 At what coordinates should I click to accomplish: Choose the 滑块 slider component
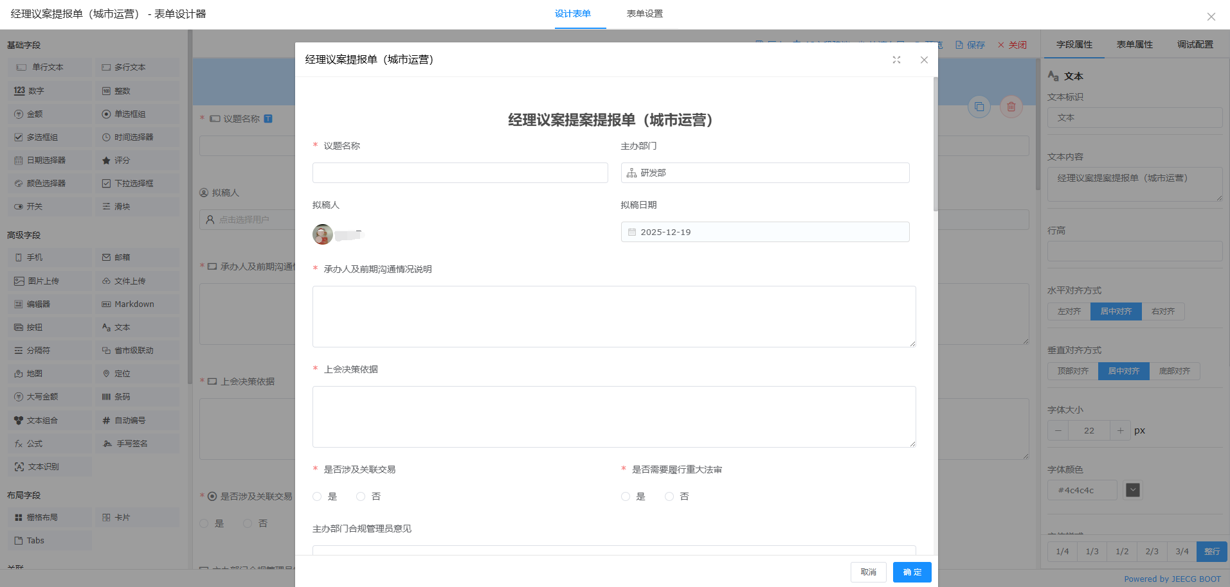[x=138, y=206]
